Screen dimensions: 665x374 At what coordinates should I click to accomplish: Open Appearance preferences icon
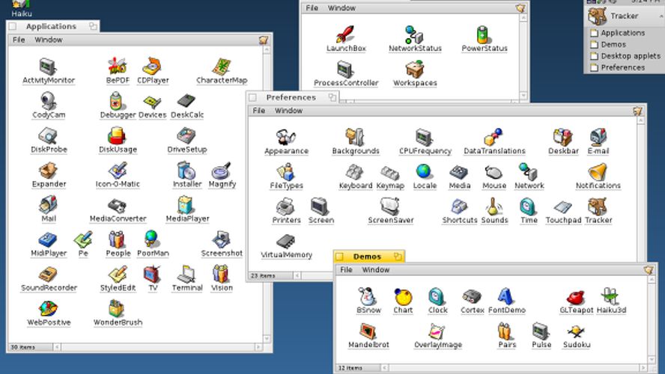[x=286, y=137]
